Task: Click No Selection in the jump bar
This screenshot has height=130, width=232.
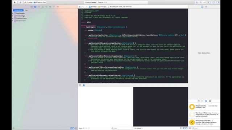Action: [127, 7]
